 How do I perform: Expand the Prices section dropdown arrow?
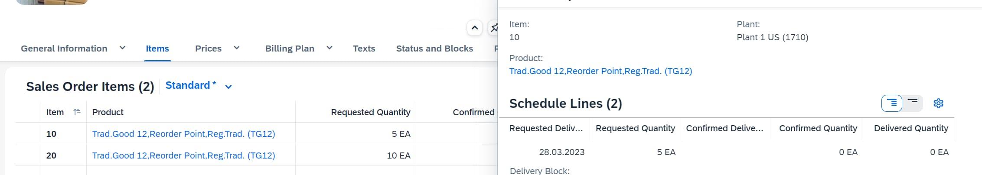pos(237,48)
